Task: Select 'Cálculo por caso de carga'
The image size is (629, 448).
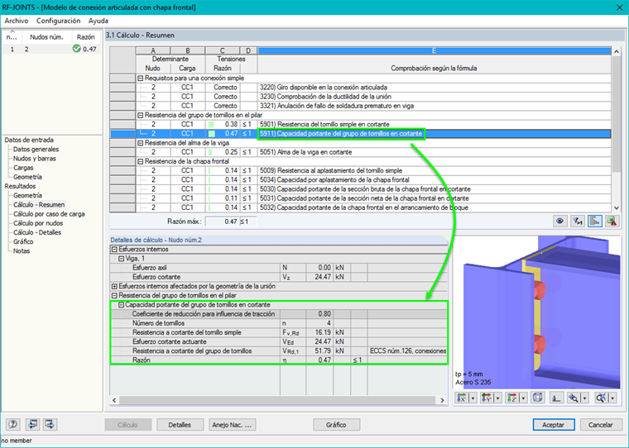Action: click(49, 213)
